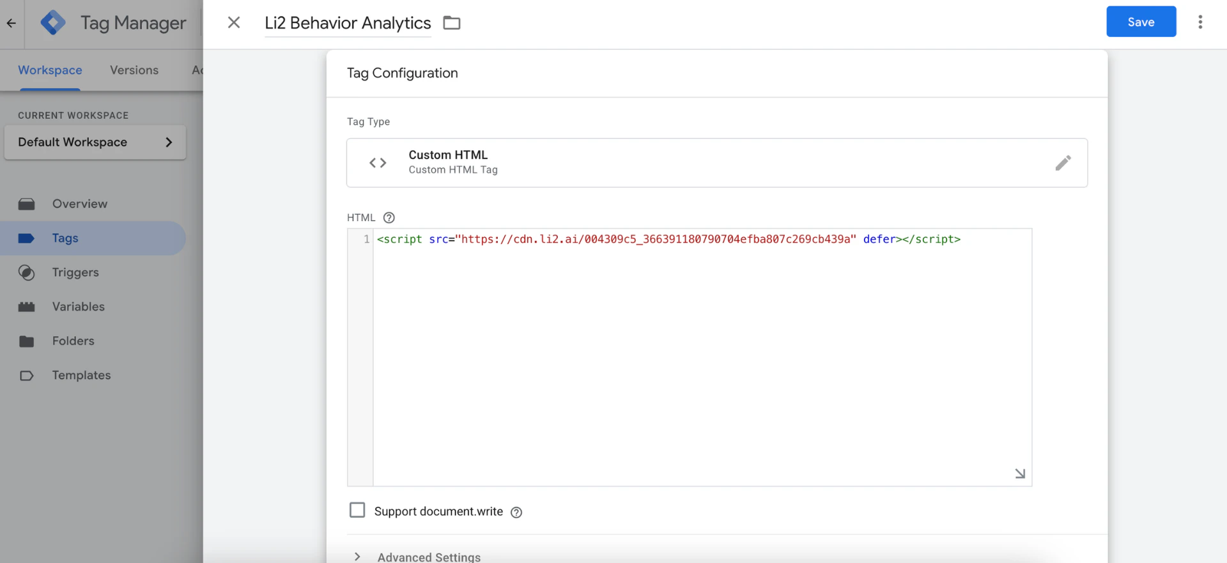Image resolution: width=1227 pixels, height=563 pixels.
Task: Click the CURRENT WORKSPACE label
Action: pos(73,116)
